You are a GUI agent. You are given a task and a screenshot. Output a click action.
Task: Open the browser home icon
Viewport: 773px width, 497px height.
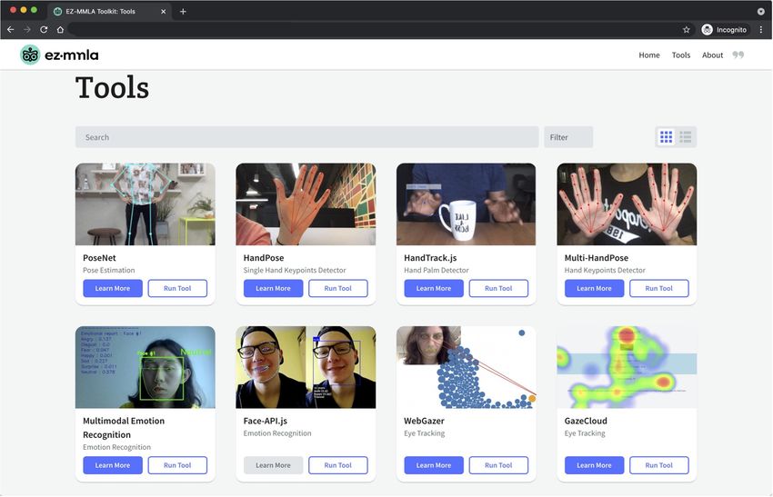pos(60,30)
